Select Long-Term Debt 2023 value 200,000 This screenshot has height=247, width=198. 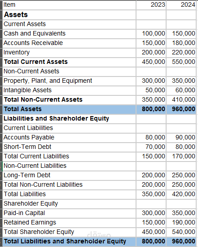click(151, 175)
